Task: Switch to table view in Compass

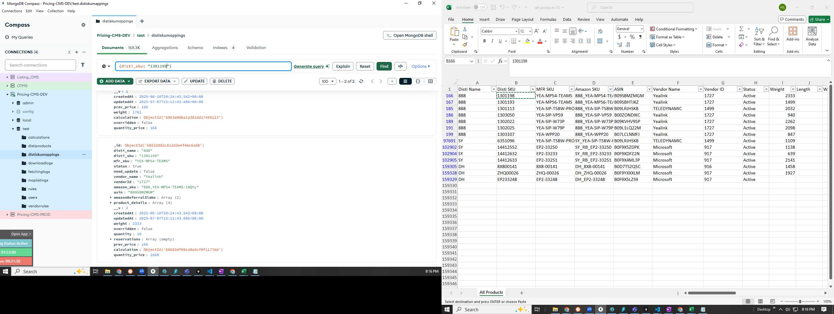Action: [430, 82]
